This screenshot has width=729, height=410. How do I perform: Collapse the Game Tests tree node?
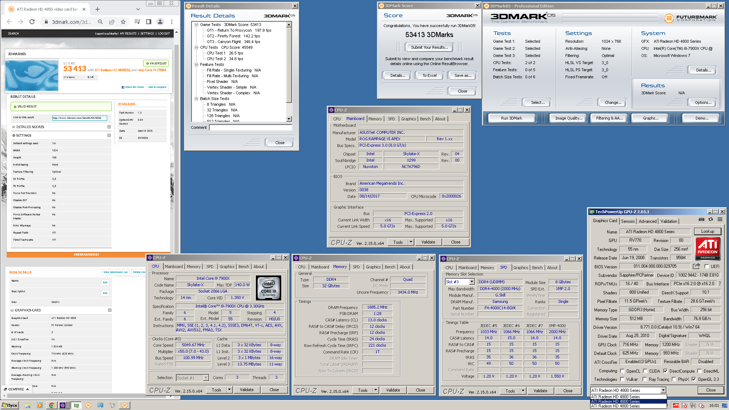pyautogui.click(x=196, y=25)
